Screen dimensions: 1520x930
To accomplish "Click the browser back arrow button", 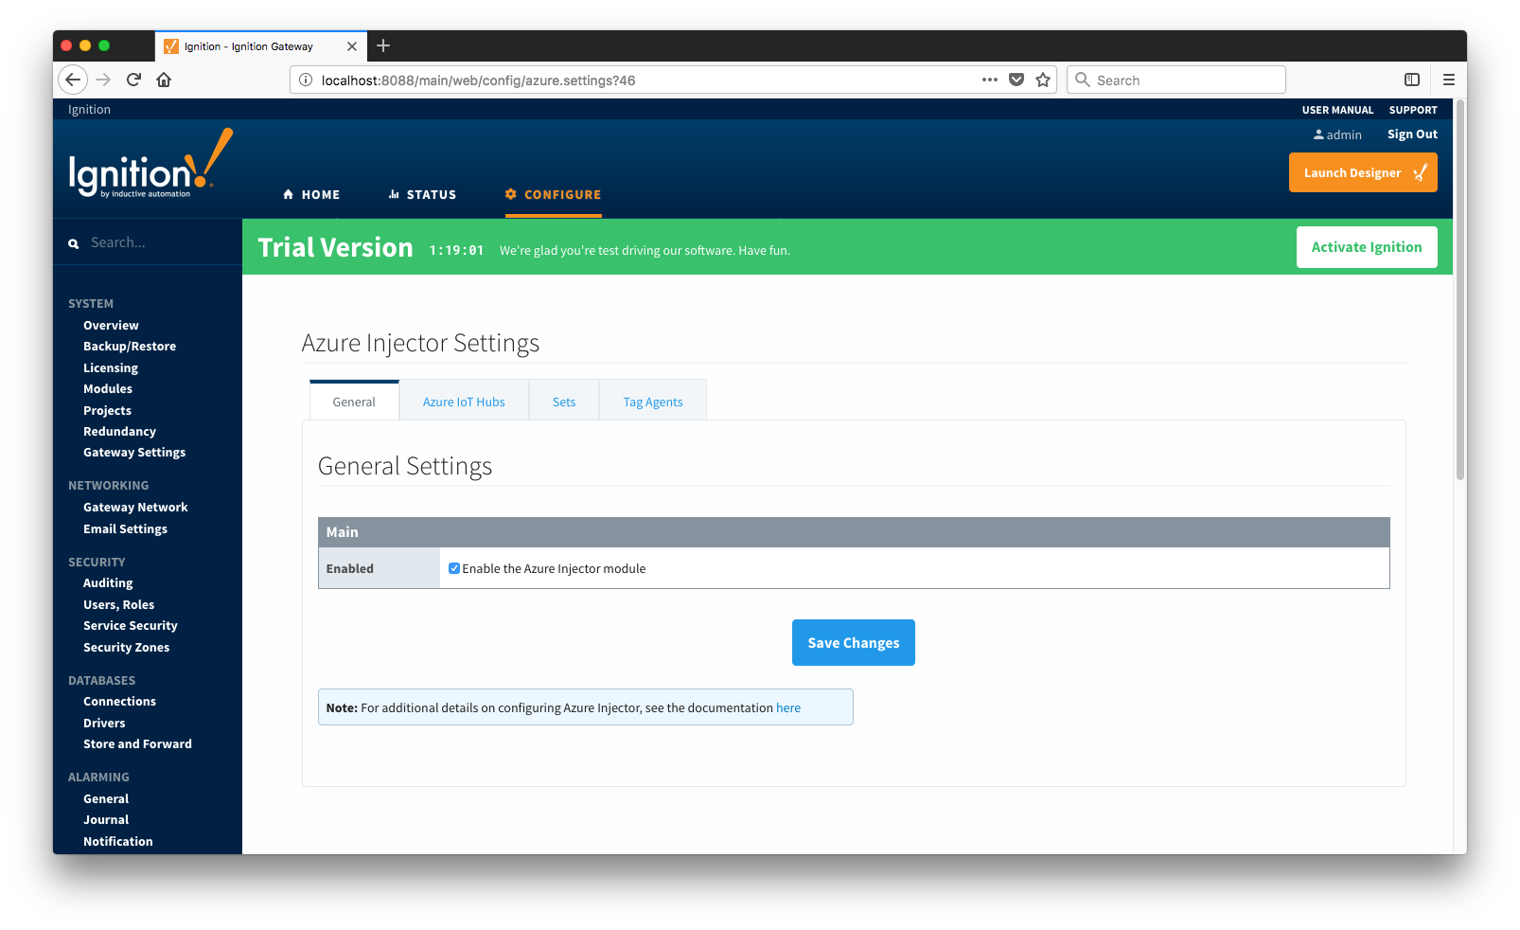I will click(73, 80).
